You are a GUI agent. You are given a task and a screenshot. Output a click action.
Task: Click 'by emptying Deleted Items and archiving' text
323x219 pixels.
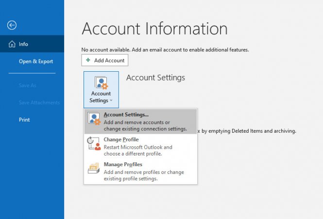tap(249, 131)
